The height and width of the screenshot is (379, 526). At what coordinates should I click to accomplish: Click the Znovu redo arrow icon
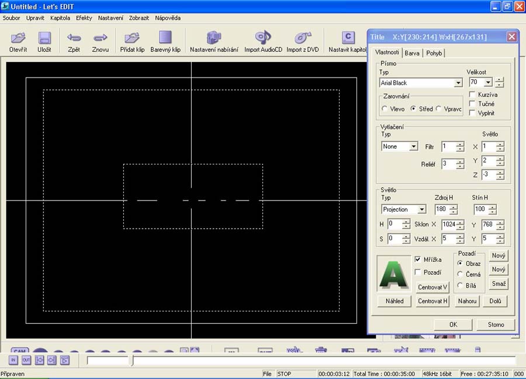pyautogui.click(x=101, y=38)
